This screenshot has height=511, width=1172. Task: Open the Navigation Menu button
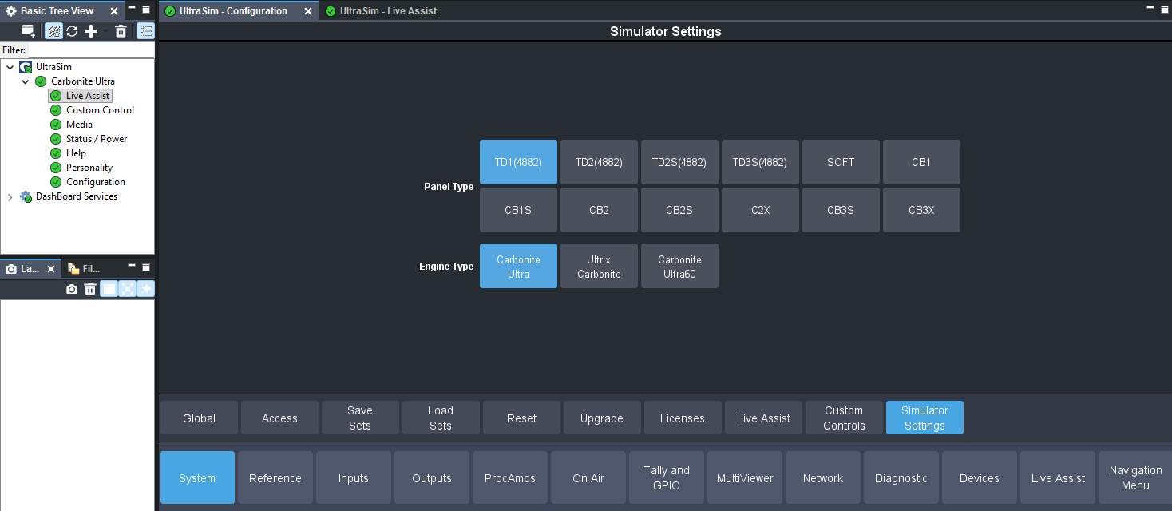pyautogui.click(x=1135, y=477)
